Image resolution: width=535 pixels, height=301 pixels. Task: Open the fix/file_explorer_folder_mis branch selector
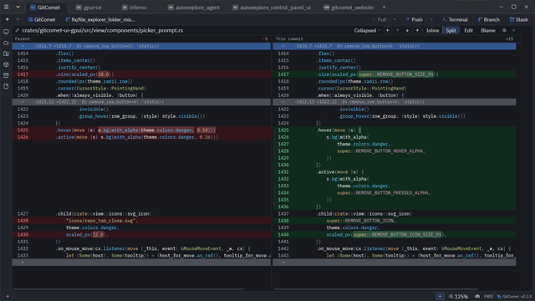pyautogui.click(x=100, y=20)
